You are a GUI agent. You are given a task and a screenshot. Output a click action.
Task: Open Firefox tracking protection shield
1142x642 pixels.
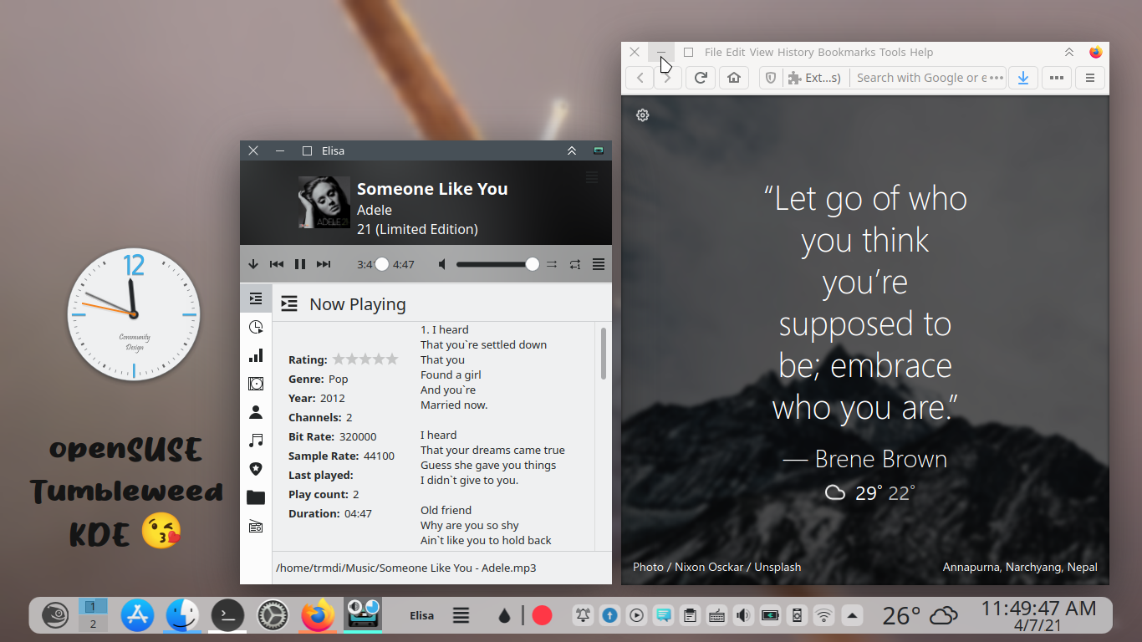coord(771,78)
